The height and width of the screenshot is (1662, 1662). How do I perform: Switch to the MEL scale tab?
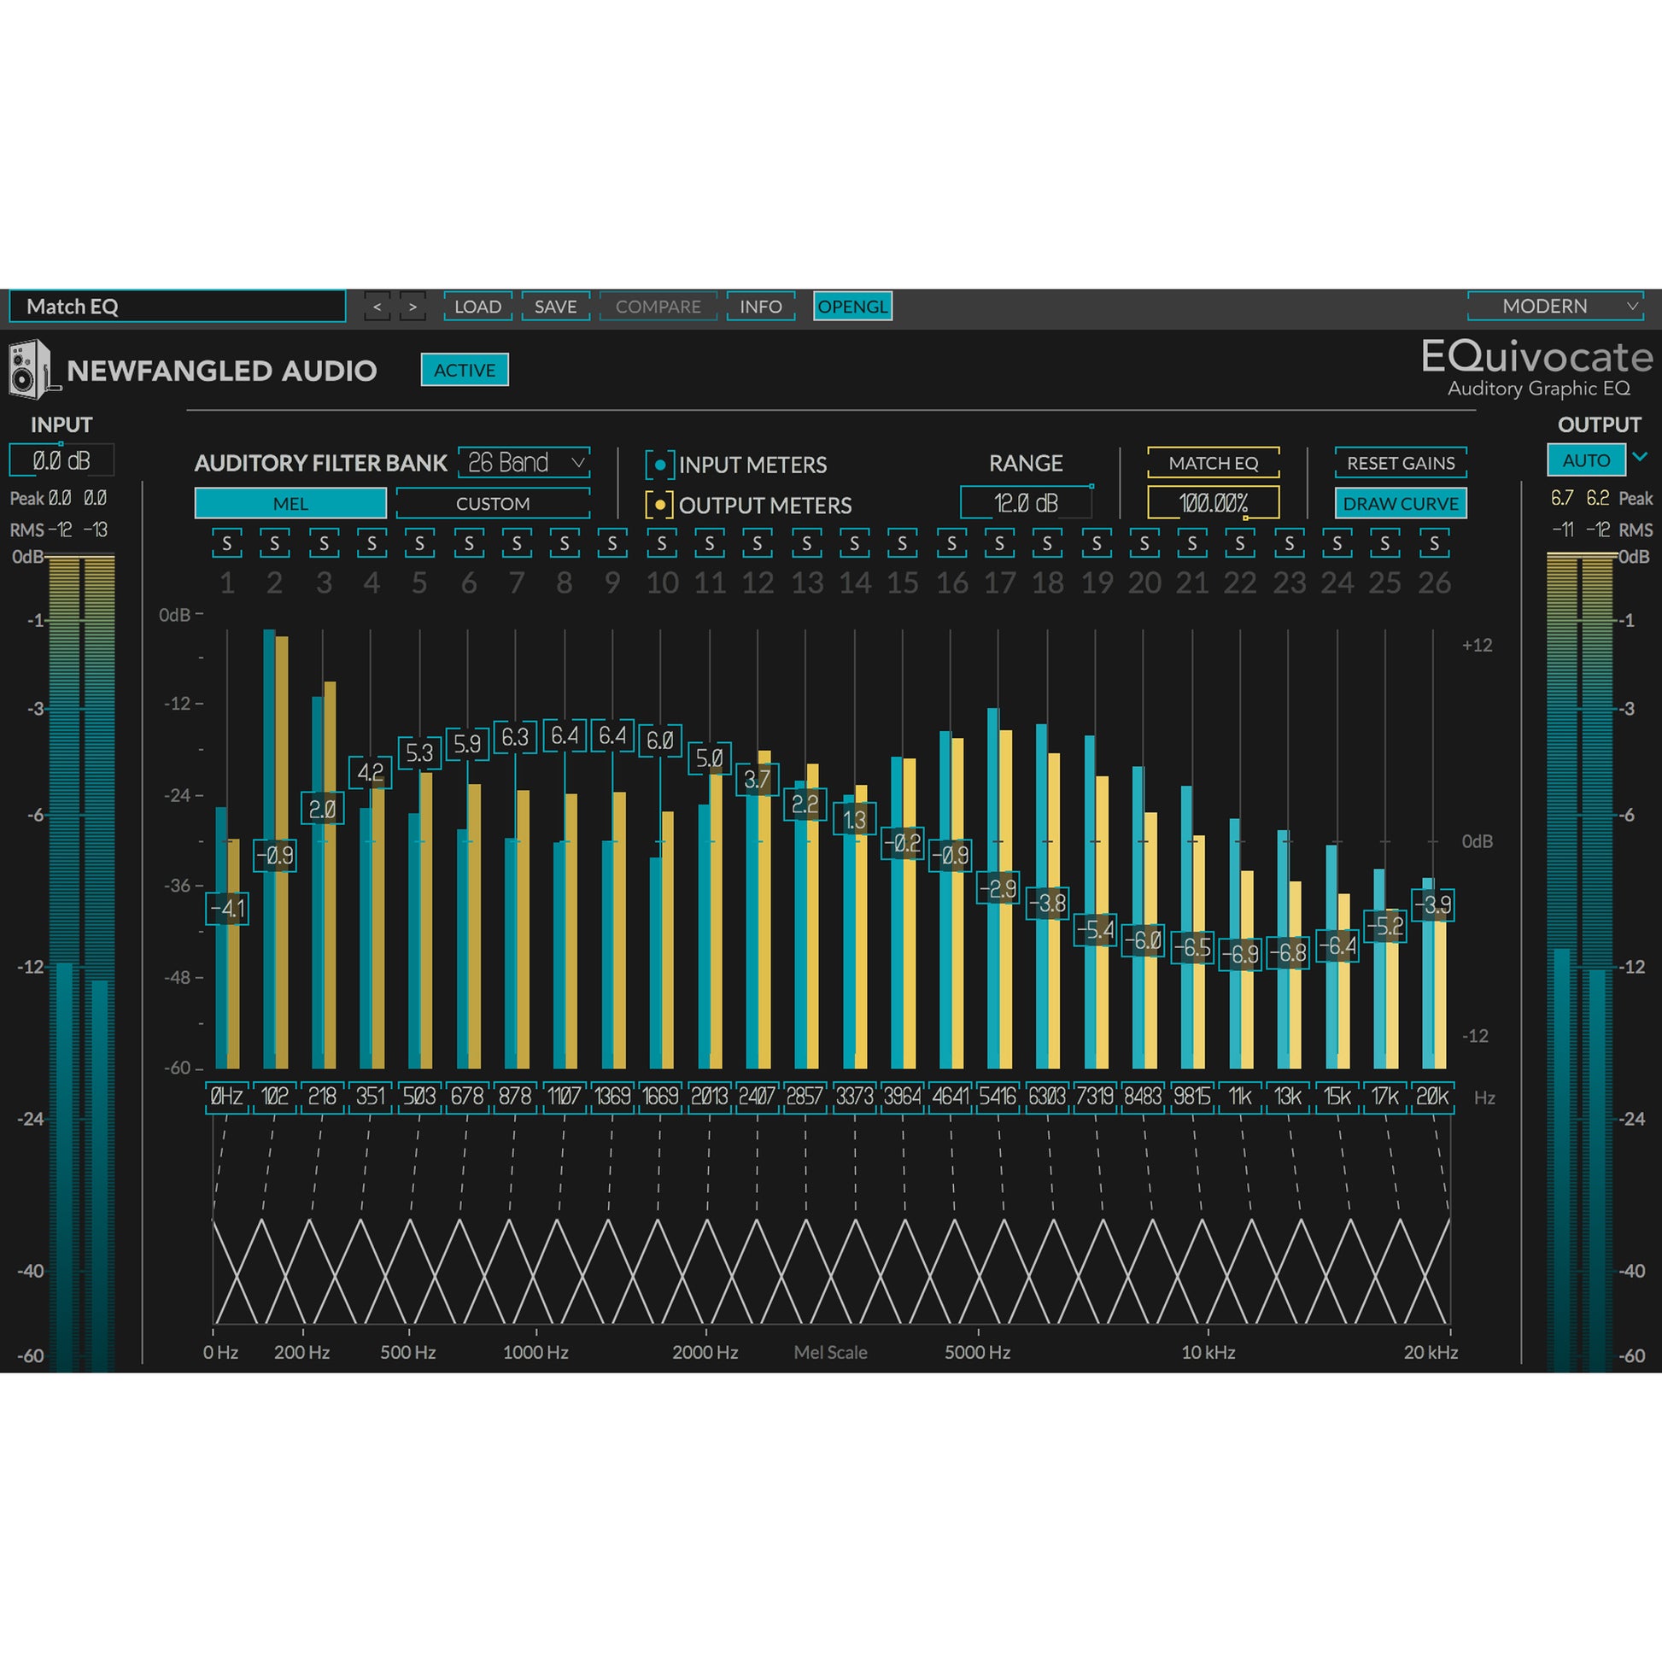[290, 504]
